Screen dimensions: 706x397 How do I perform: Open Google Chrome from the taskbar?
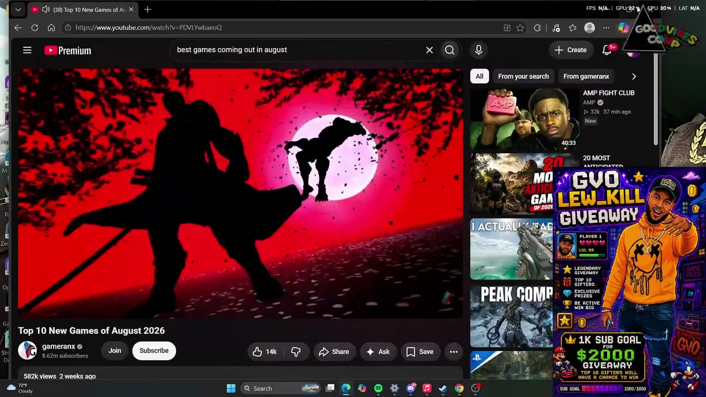pyautogui.click(x=459, y=388)
